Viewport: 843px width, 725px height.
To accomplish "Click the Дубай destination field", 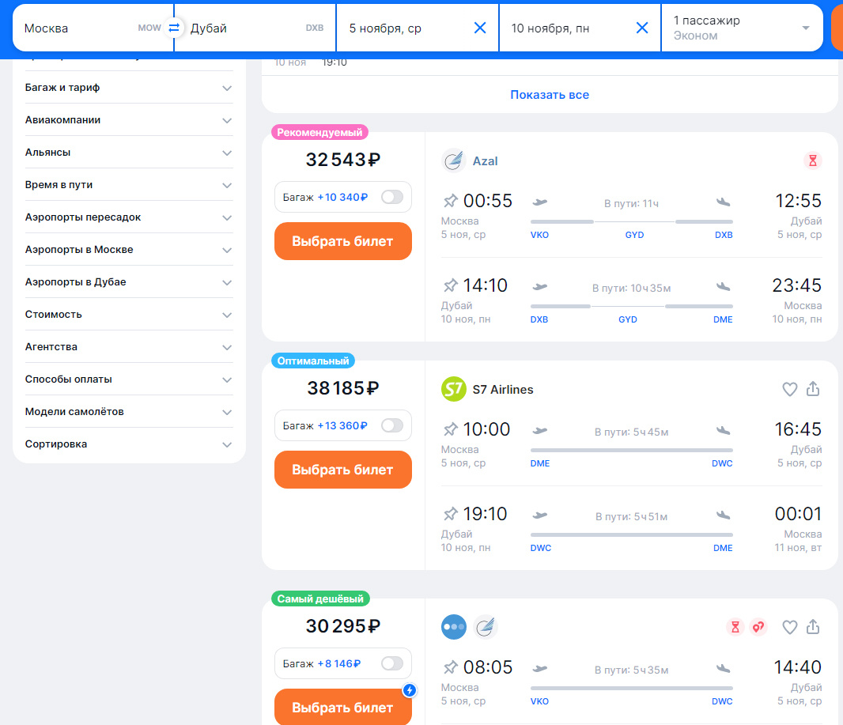I will [x=255, y=28].
